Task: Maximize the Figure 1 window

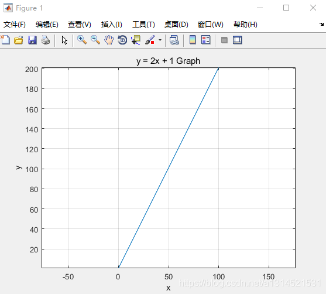Action: click(286, 8)
